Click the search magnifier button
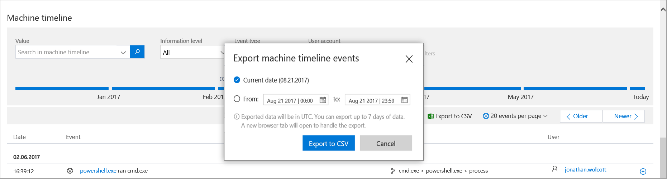667x179 pixels. click(137, 52)
